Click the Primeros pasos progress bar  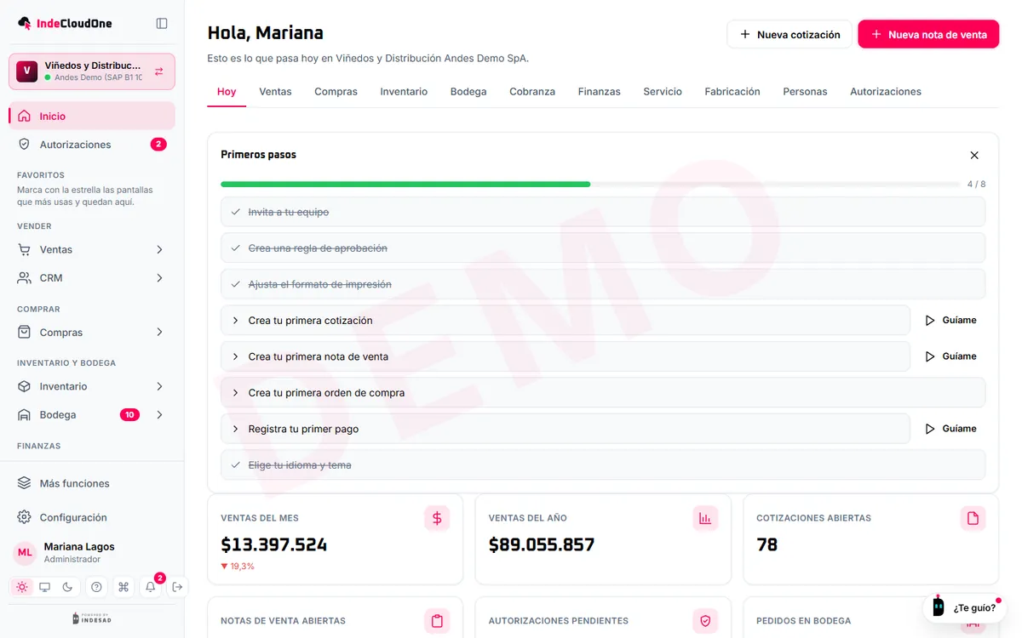[590, 185]
